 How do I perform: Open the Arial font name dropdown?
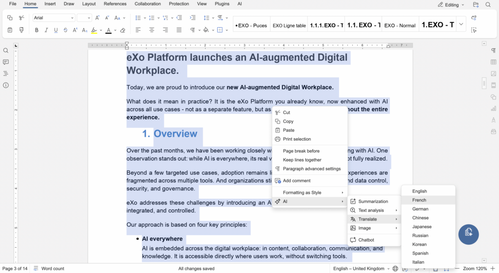click(54, 18)
